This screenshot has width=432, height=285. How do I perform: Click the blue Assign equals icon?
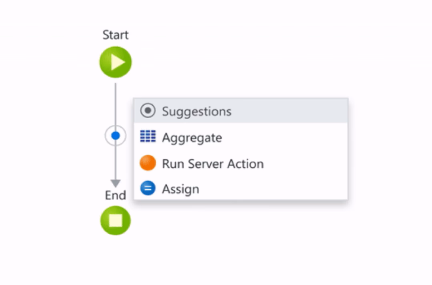148,188
